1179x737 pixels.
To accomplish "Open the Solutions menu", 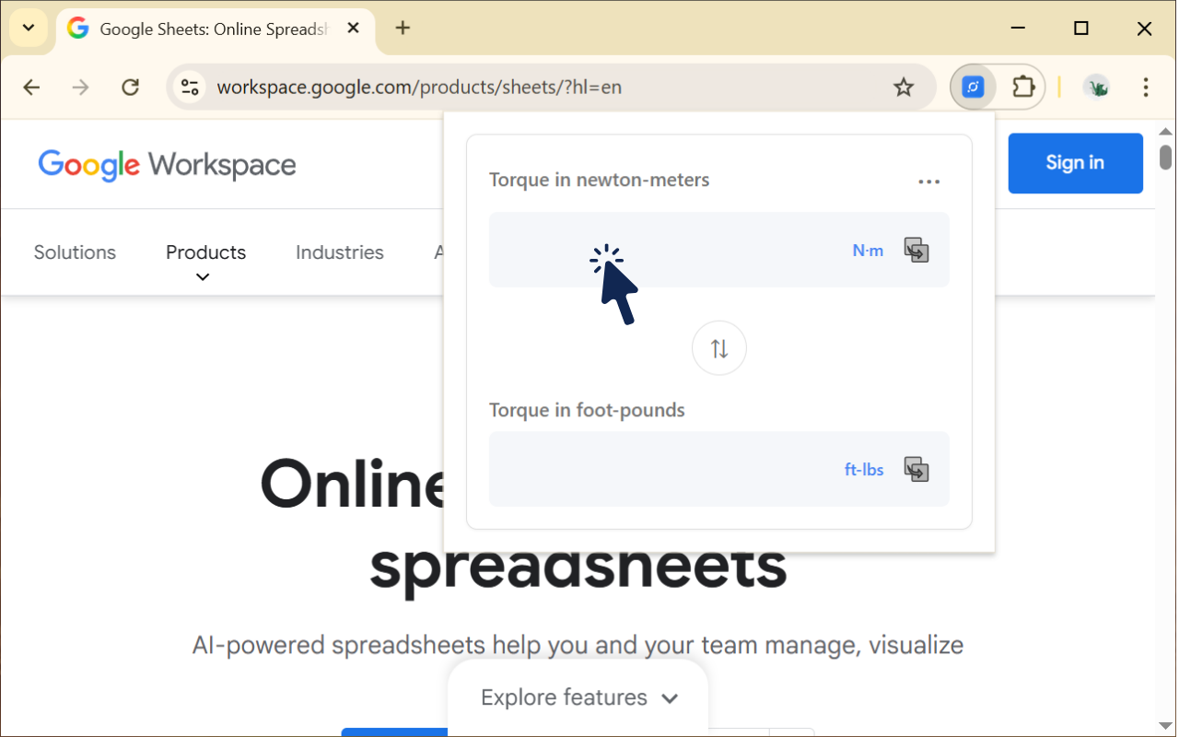I will (75, 252).
